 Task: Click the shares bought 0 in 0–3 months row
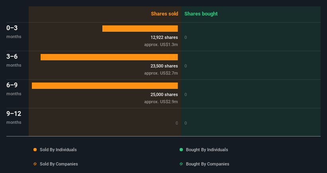[x=186, y=38]
